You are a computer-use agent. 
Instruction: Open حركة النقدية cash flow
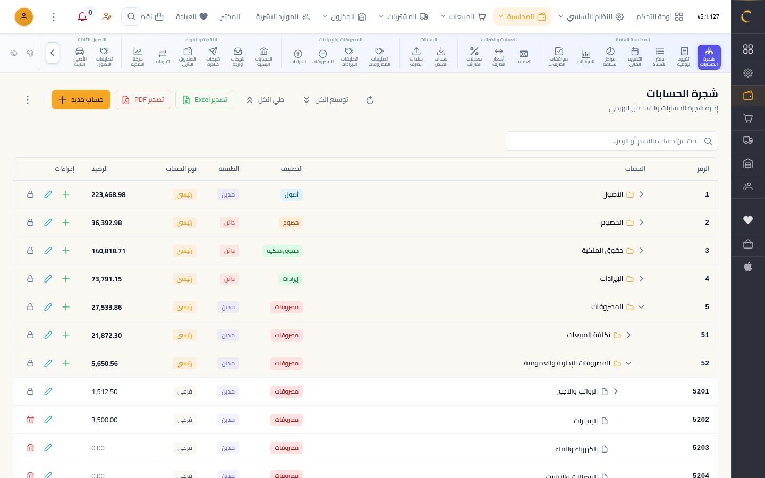[x=138, y=57]
